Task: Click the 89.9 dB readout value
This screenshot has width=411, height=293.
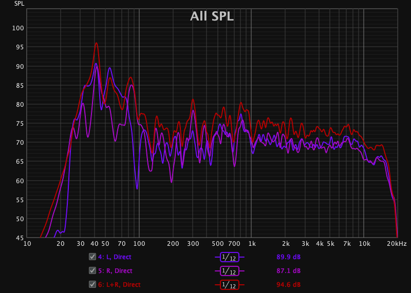Action: point(288,257)
